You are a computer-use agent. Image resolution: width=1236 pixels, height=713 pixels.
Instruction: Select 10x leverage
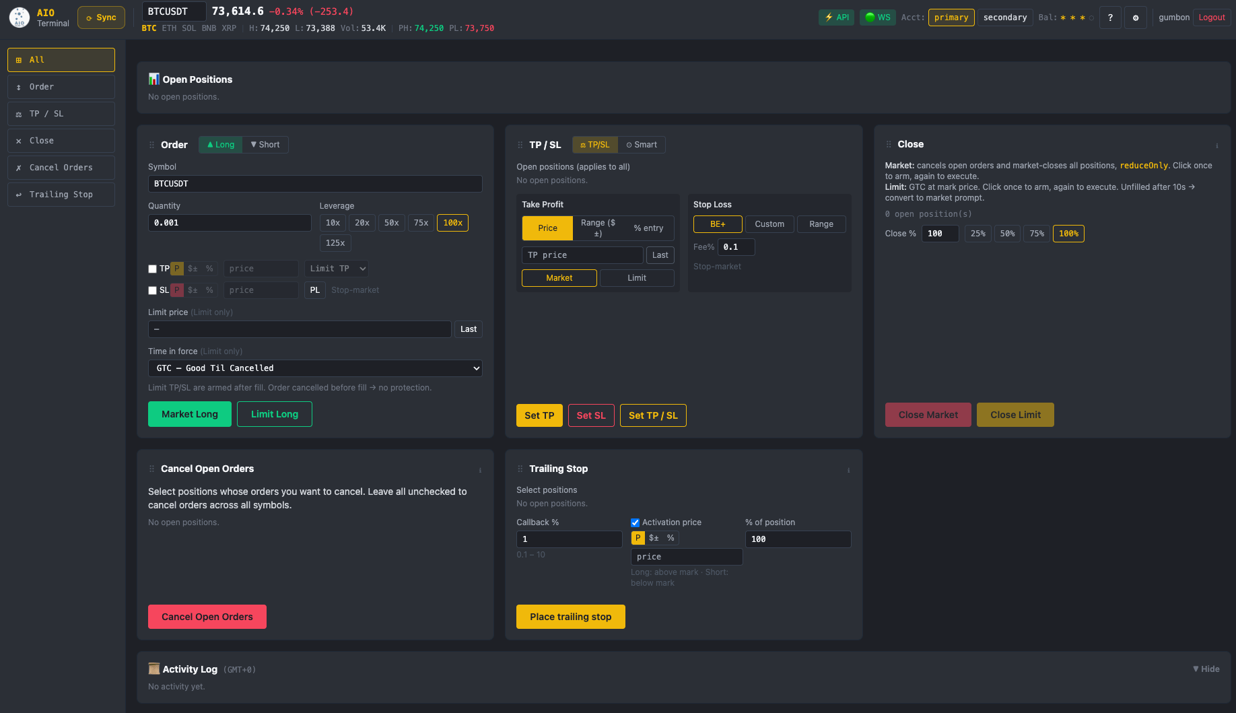333,223
